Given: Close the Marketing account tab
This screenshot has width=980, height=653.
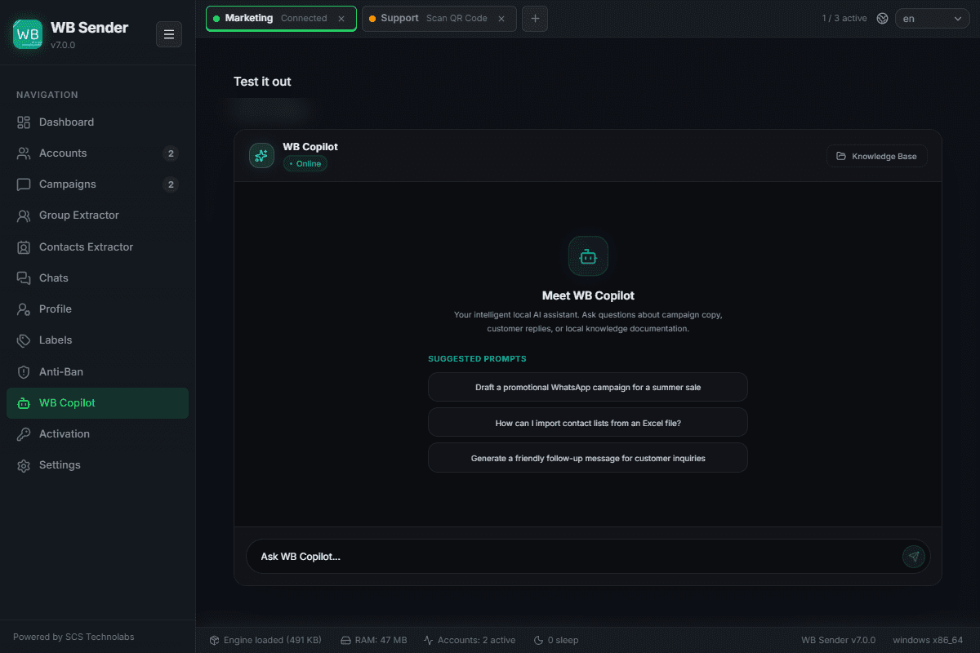Looking at the screenshot, I should pos(341,18).
